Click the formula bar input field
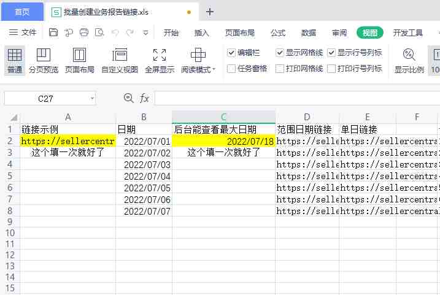This screenshot has height=295, width=440. [x=297, y=98]
